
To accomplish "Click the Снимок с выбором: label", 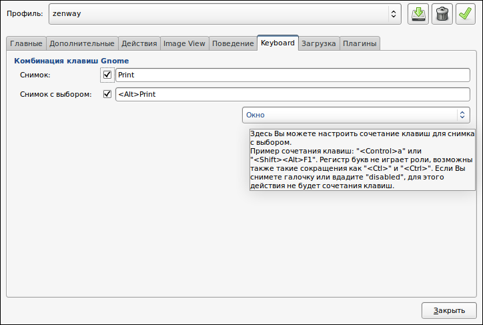I will pos(56,94).
